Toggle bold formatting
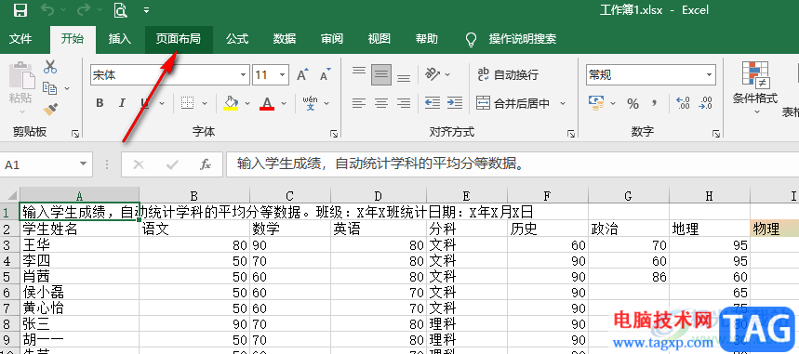 [100, 103]
